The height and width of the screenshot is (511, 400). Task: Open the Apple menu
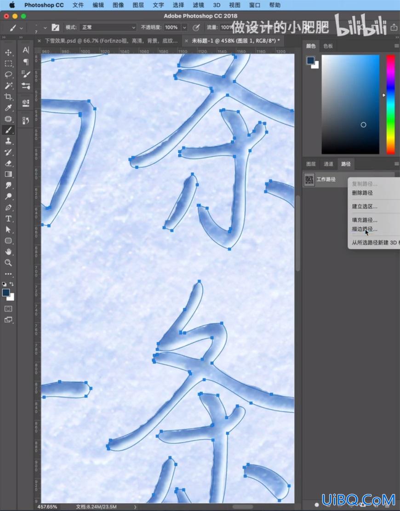(x=12, y=5)
